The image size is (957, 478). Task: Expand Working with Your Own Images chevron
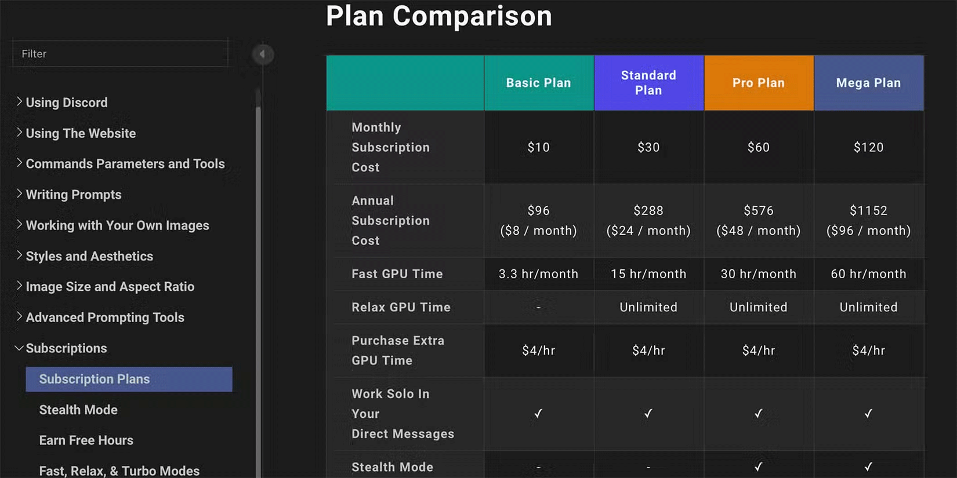click(x=19, y=225)
